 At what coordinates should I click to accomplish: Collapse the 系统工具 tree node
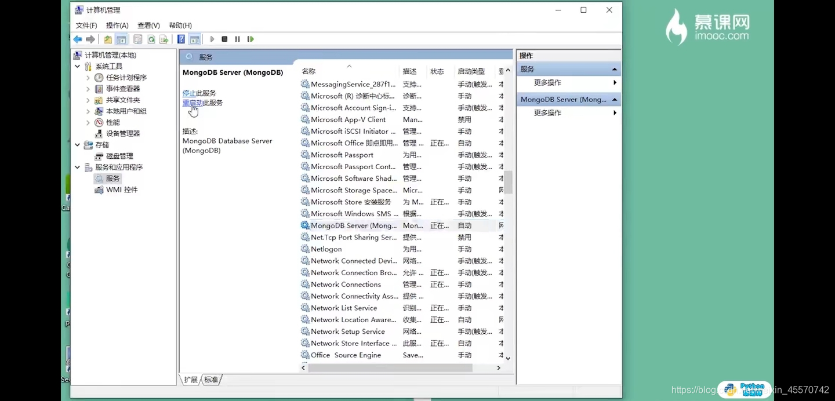78,67
